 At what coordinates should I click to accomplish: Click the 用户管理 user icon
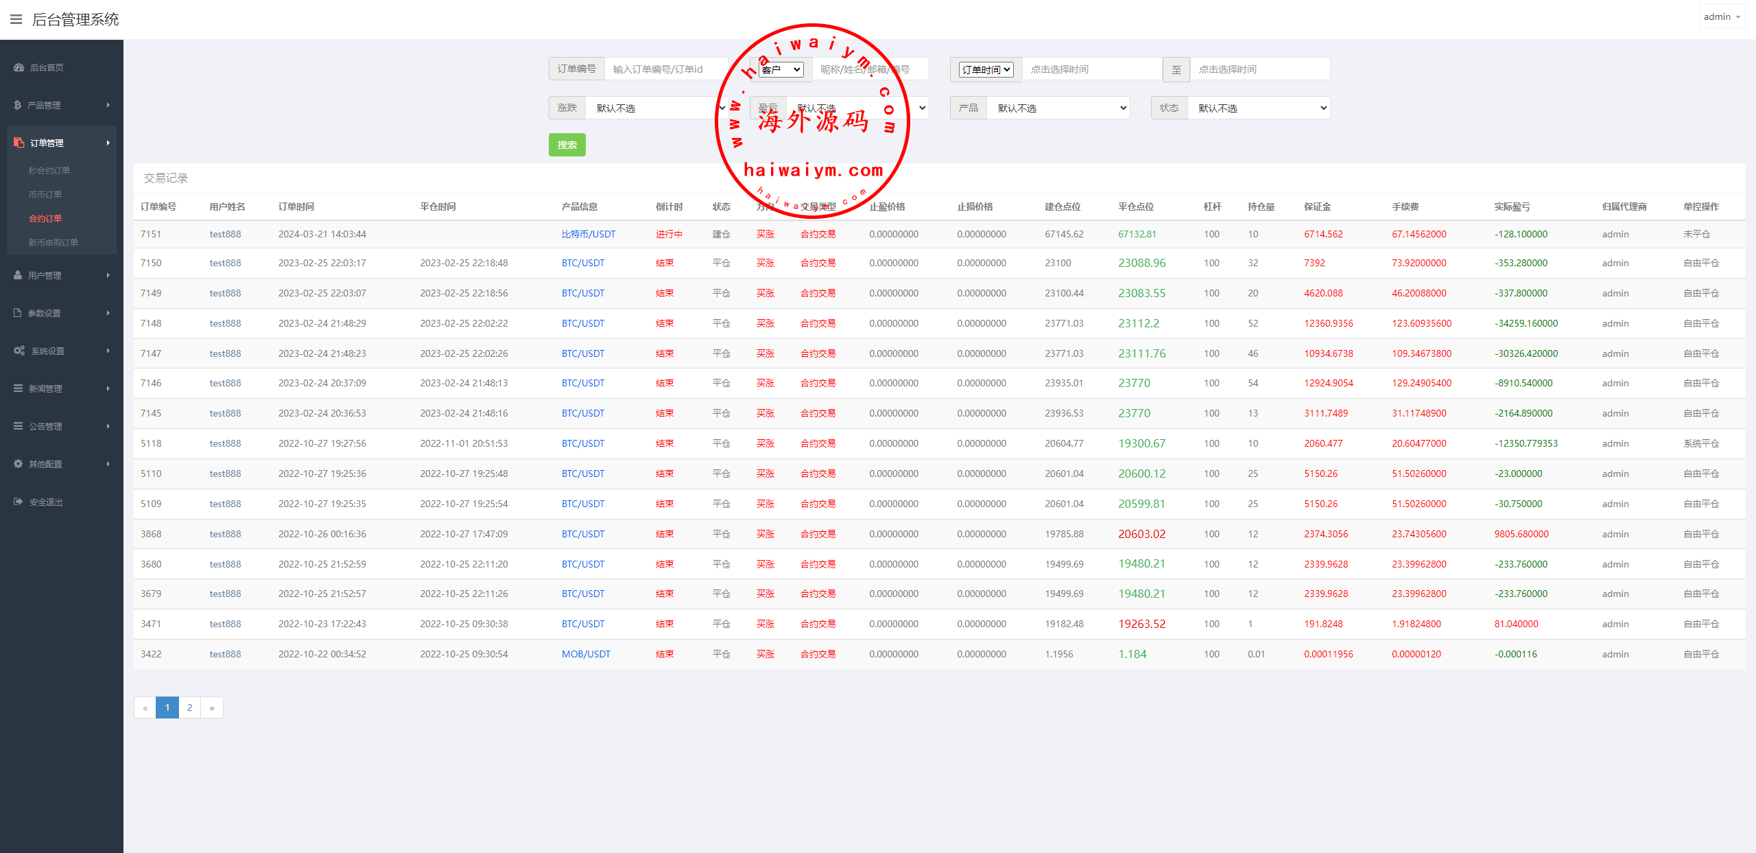pos(18,275)
